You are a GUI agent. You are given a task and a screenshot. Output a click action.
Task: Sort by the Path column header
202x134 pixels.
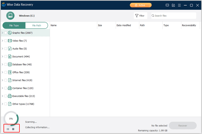pos(151,25)
